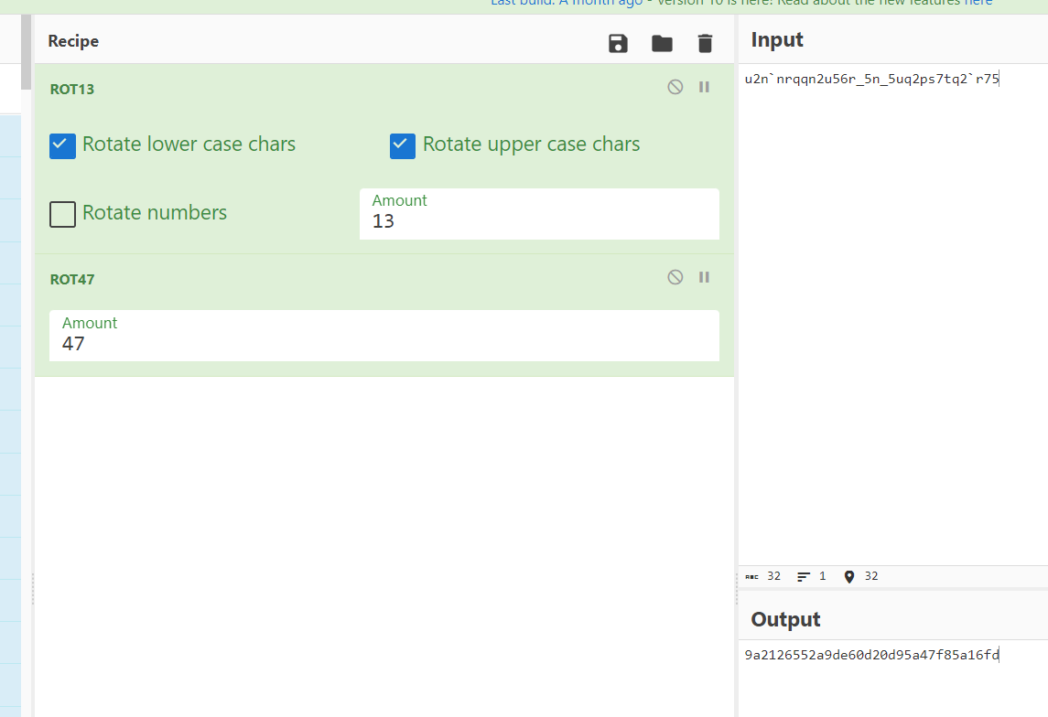Click the Input text area
Viewport: 1048px width, 717px height.
[x=893, y=314]
